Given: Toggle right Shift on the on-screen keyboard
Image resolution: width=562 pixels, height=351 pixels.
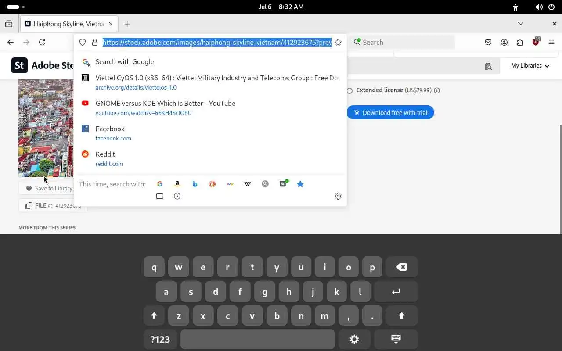Looking at the screenshot, I should click(402, 315).
